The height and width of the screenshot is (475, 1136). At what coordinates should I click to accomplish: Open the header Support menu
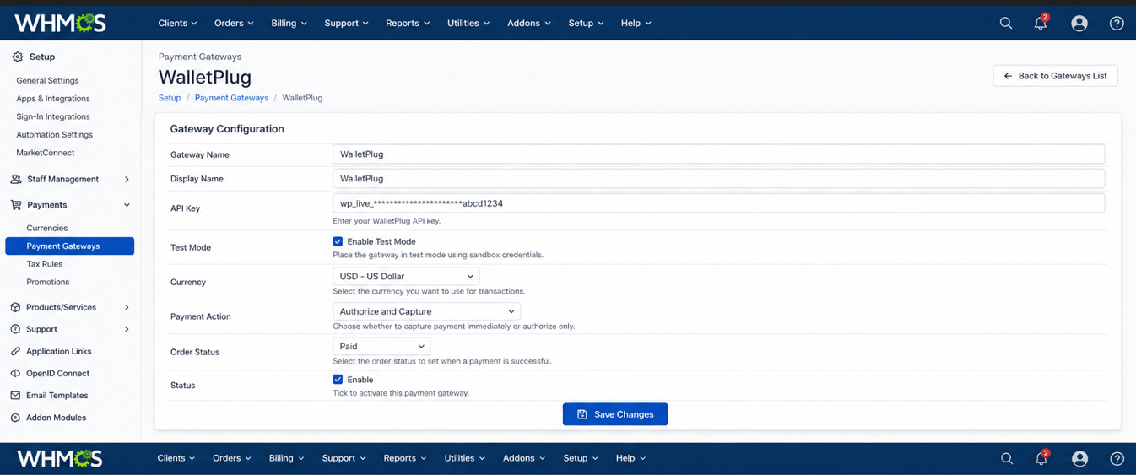click(x=346, y=23)
